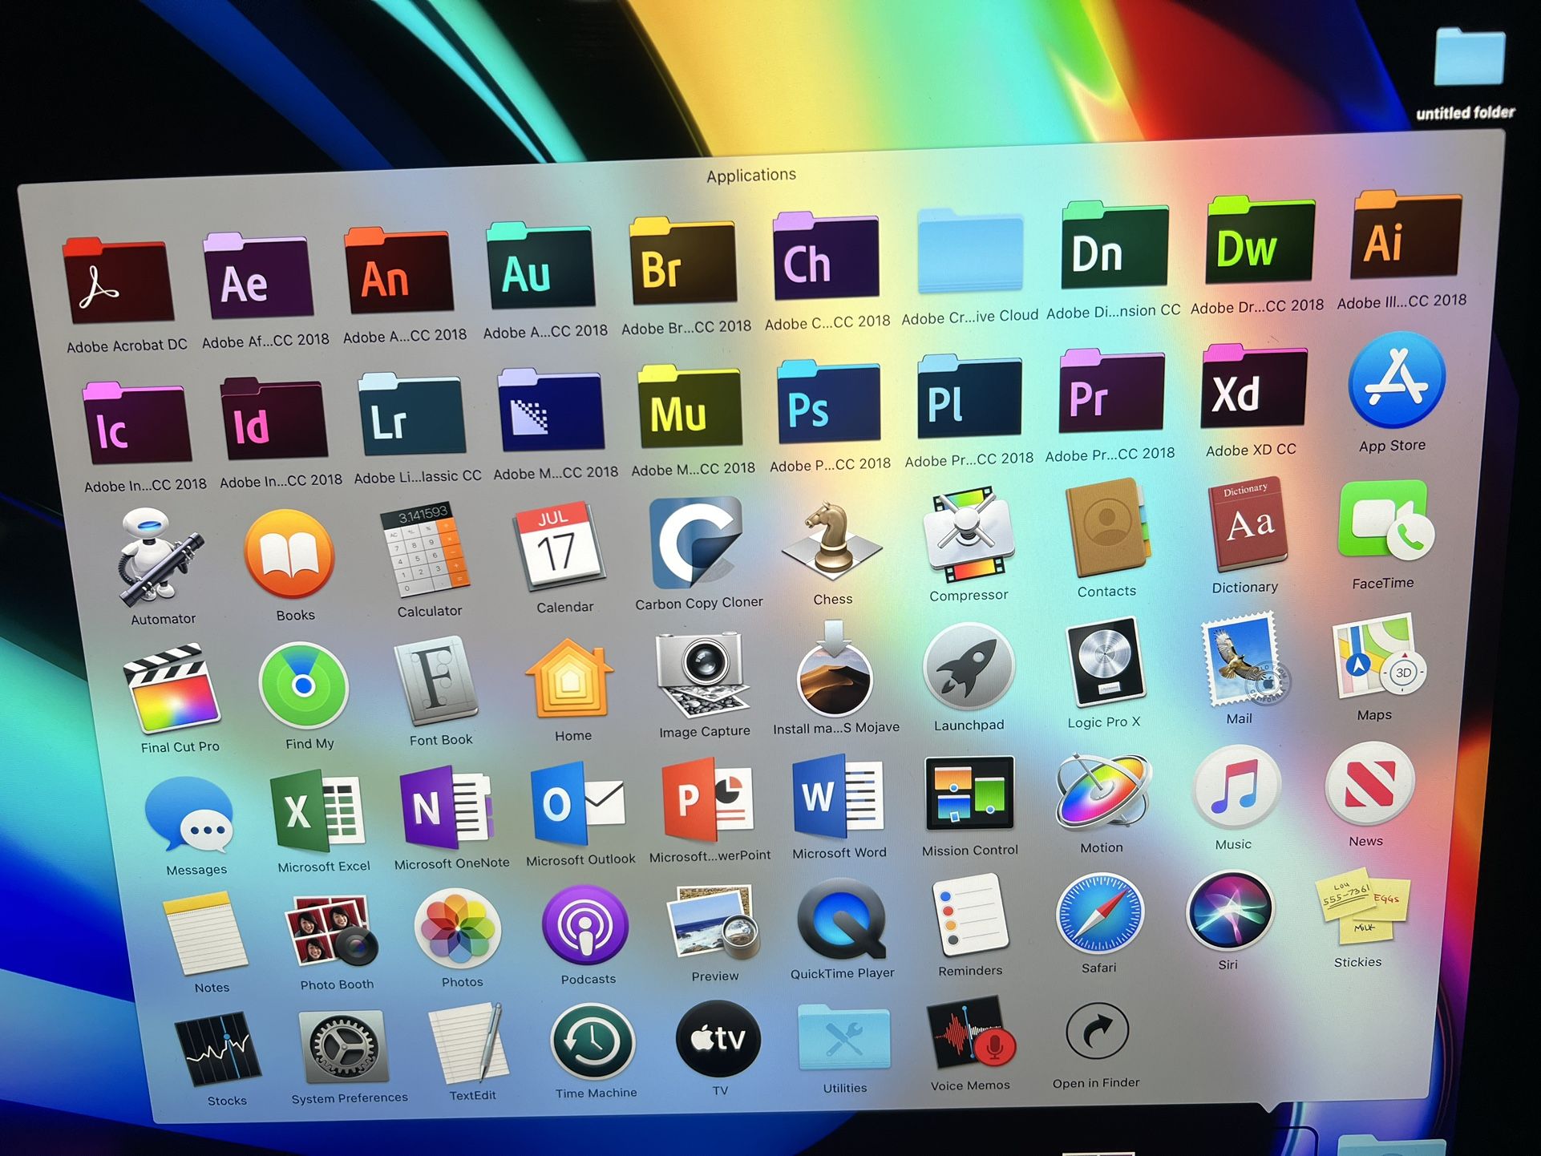Image resolution: width=1541 pixels, height=1156 pixels.
Task: Select the untitled folder on the desktop
Action: point(1469,56)
